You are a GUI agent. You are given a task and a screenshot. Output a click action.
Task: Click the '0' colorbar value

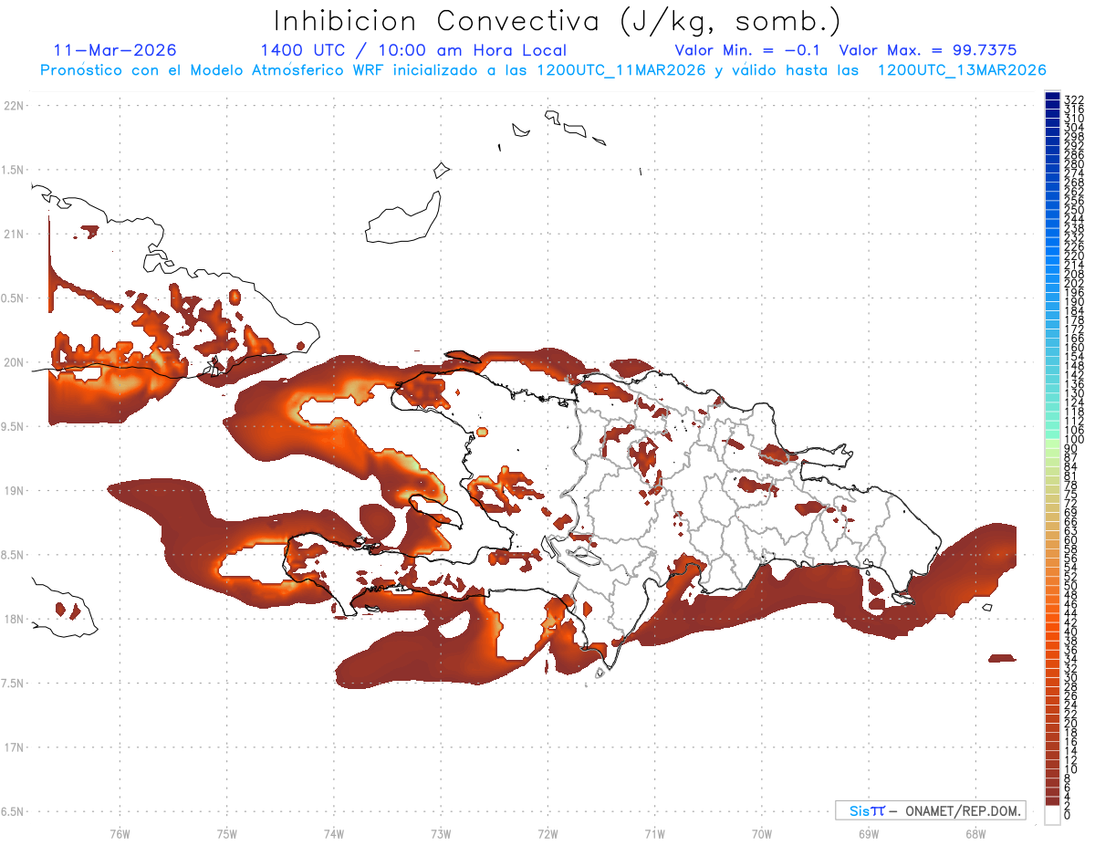tap(1069, 816)
